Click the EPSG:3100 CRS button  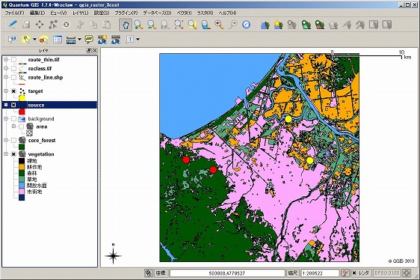coord(387,273)
